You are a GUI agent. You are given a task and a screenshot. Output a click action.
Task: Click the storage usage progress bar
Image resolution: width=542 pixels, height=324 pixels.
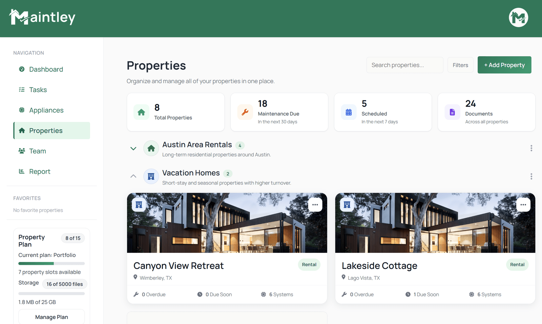point(51,294)
